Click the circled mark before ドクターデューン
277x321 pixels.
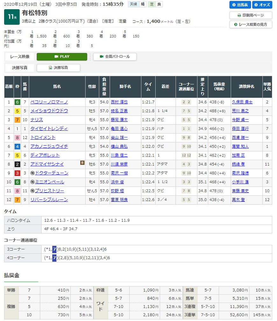click(x=32, y=173)
